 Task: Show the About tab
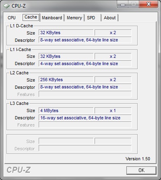pyautogui.click(x=109, y=18)
